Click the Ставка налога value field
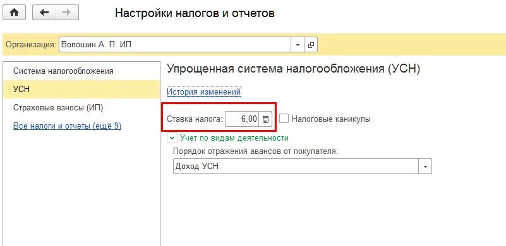 pos(242,119)
